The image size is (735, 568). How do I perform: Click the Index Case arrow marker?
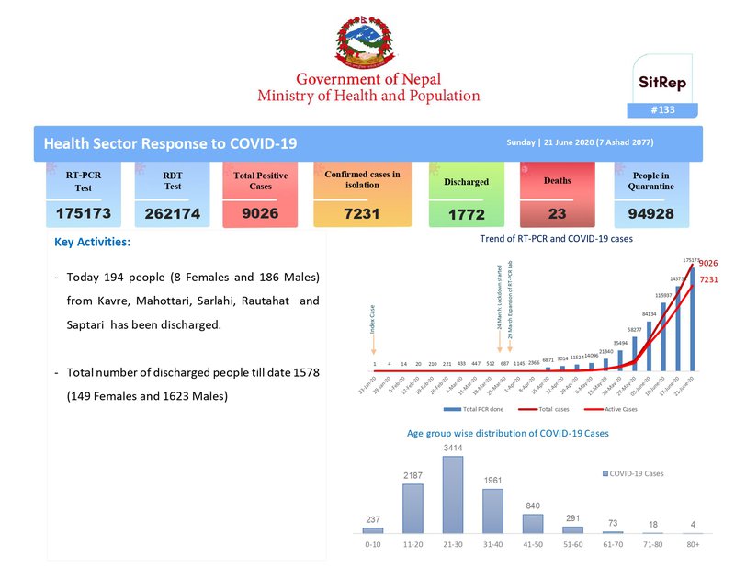tap(374, 345)
